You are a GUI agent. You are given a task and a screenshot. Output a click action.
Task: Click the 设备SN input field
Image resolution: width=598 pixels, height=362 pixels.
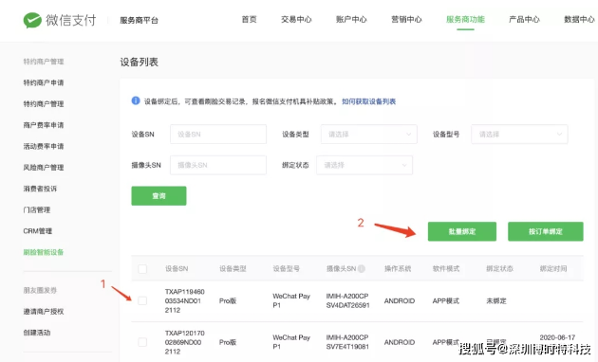[x=218, y=135]
